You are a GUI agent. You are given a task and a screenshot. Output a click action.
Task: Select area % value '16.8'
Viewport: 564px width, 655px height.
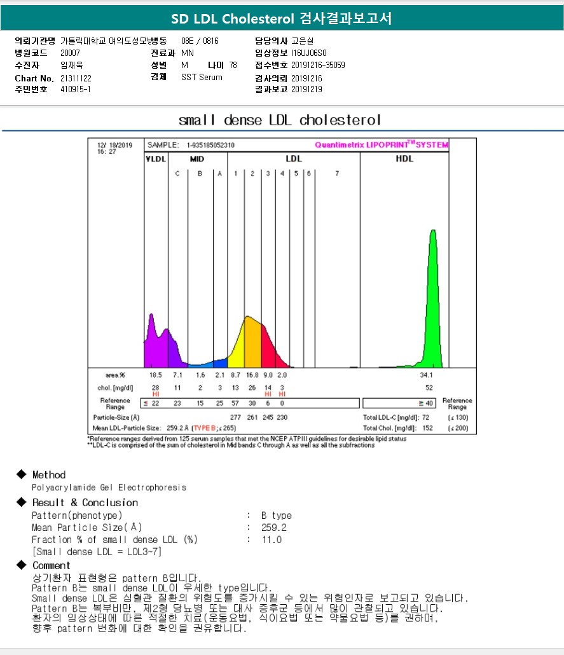click(x=252, y=375)
